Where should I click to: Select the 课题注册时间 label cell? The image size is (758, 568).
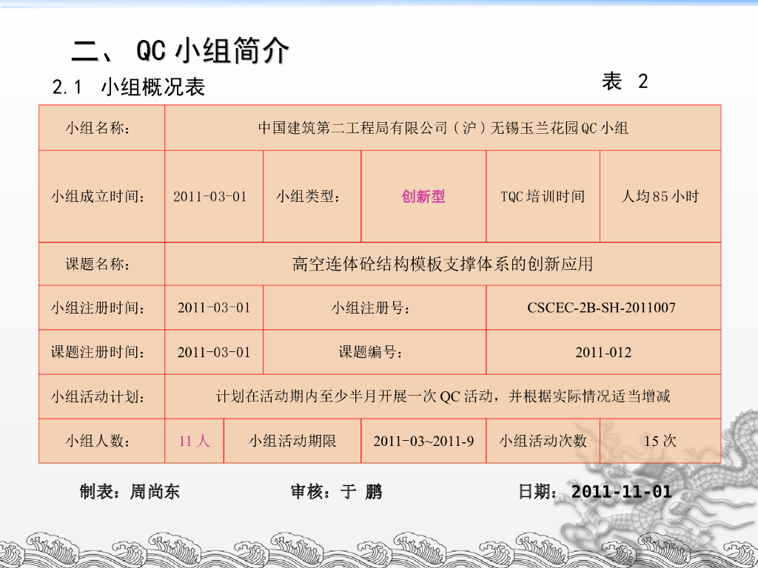[x=102, y=352]
